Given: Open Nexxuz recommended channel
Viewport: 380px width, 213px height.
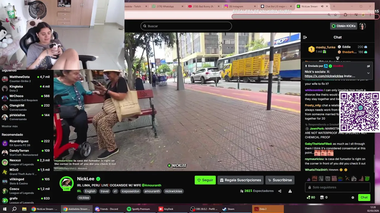Looking at the screenshot, I should [27, 162].
